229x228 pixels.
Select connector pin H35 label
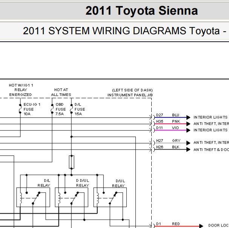click(160, 122)
